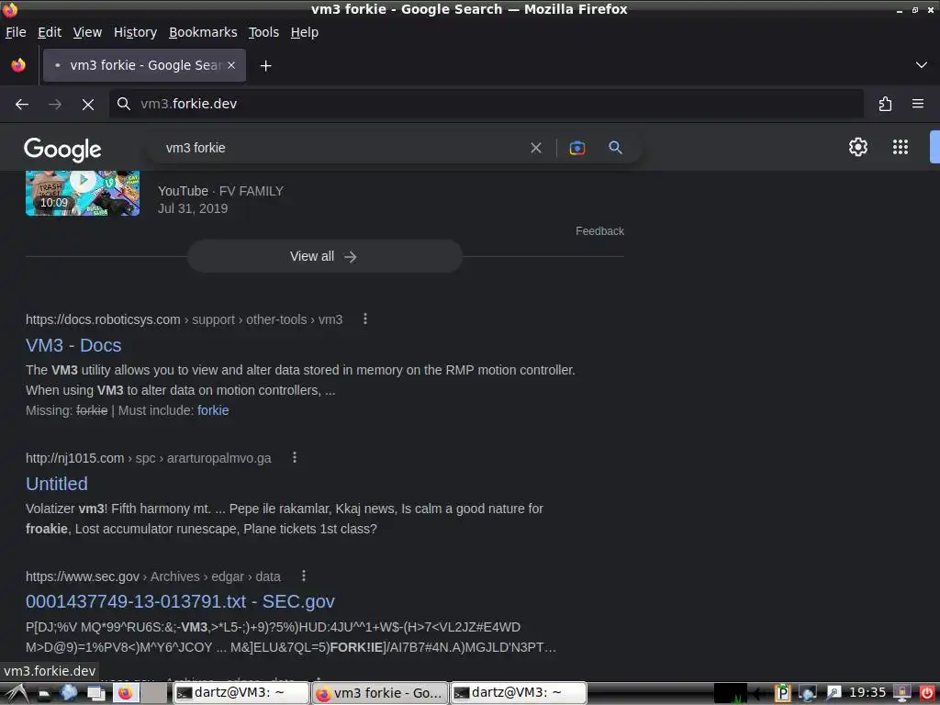Start a Google search by image

(576, 148)
